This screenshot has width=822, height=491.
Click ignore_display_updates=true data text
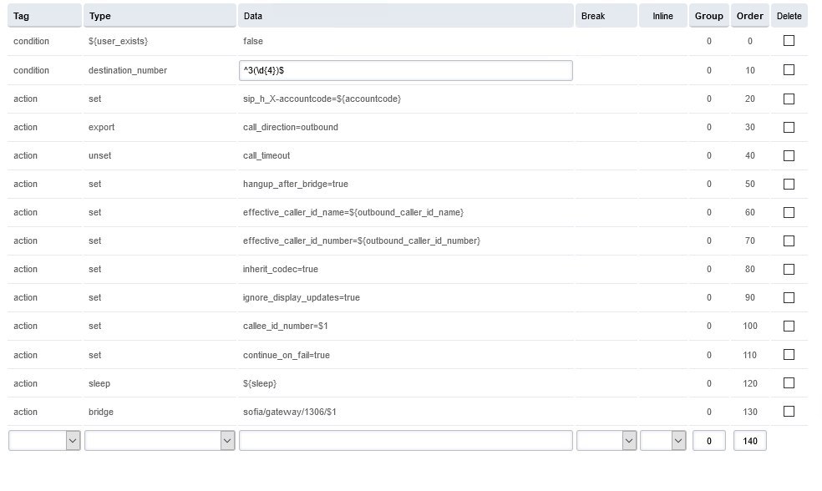[301, 297]
